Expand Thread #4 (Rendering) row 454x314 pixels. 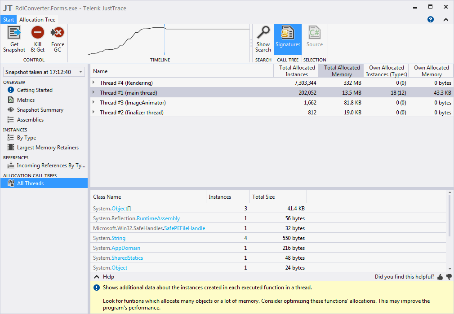tap(93, 83)
